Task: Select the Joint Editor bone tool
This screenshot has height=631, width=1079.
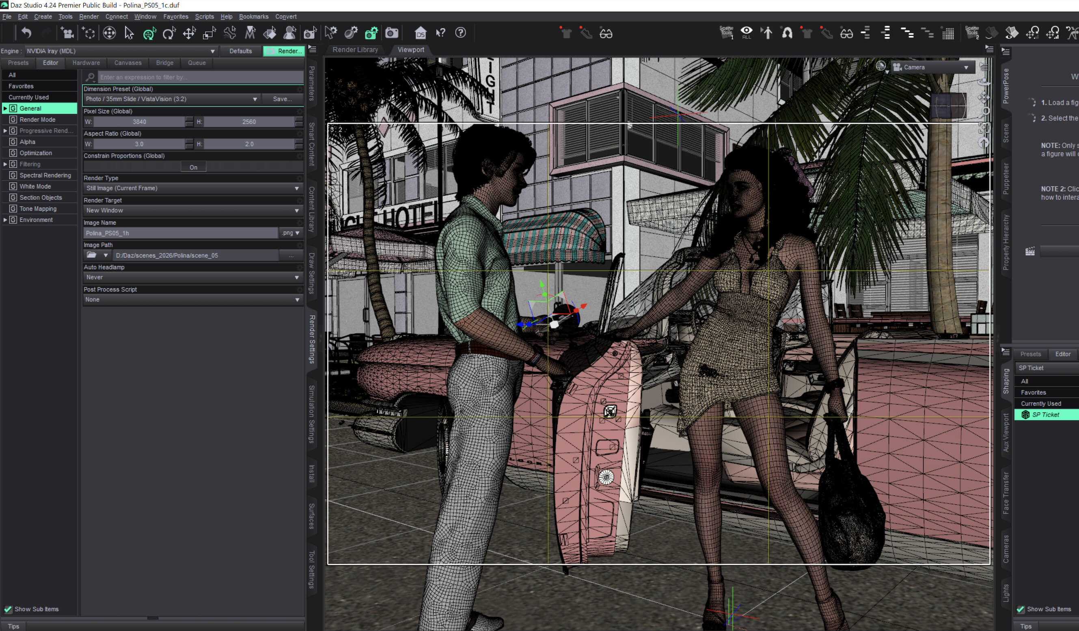Action: pyautogui.click(x=230, y=33)
